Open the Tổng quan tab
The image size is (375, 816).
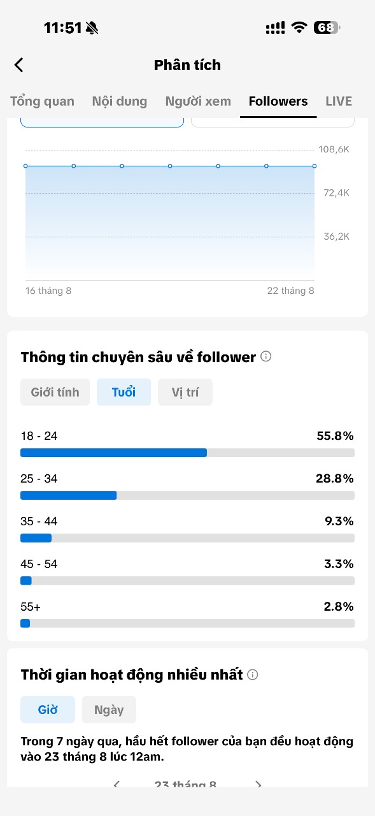(x=42, y=101)
